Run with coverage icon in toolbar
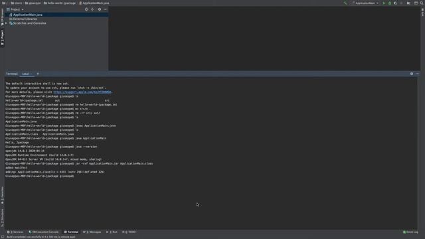This screenshot has height=239, width=425. (396, 3)
